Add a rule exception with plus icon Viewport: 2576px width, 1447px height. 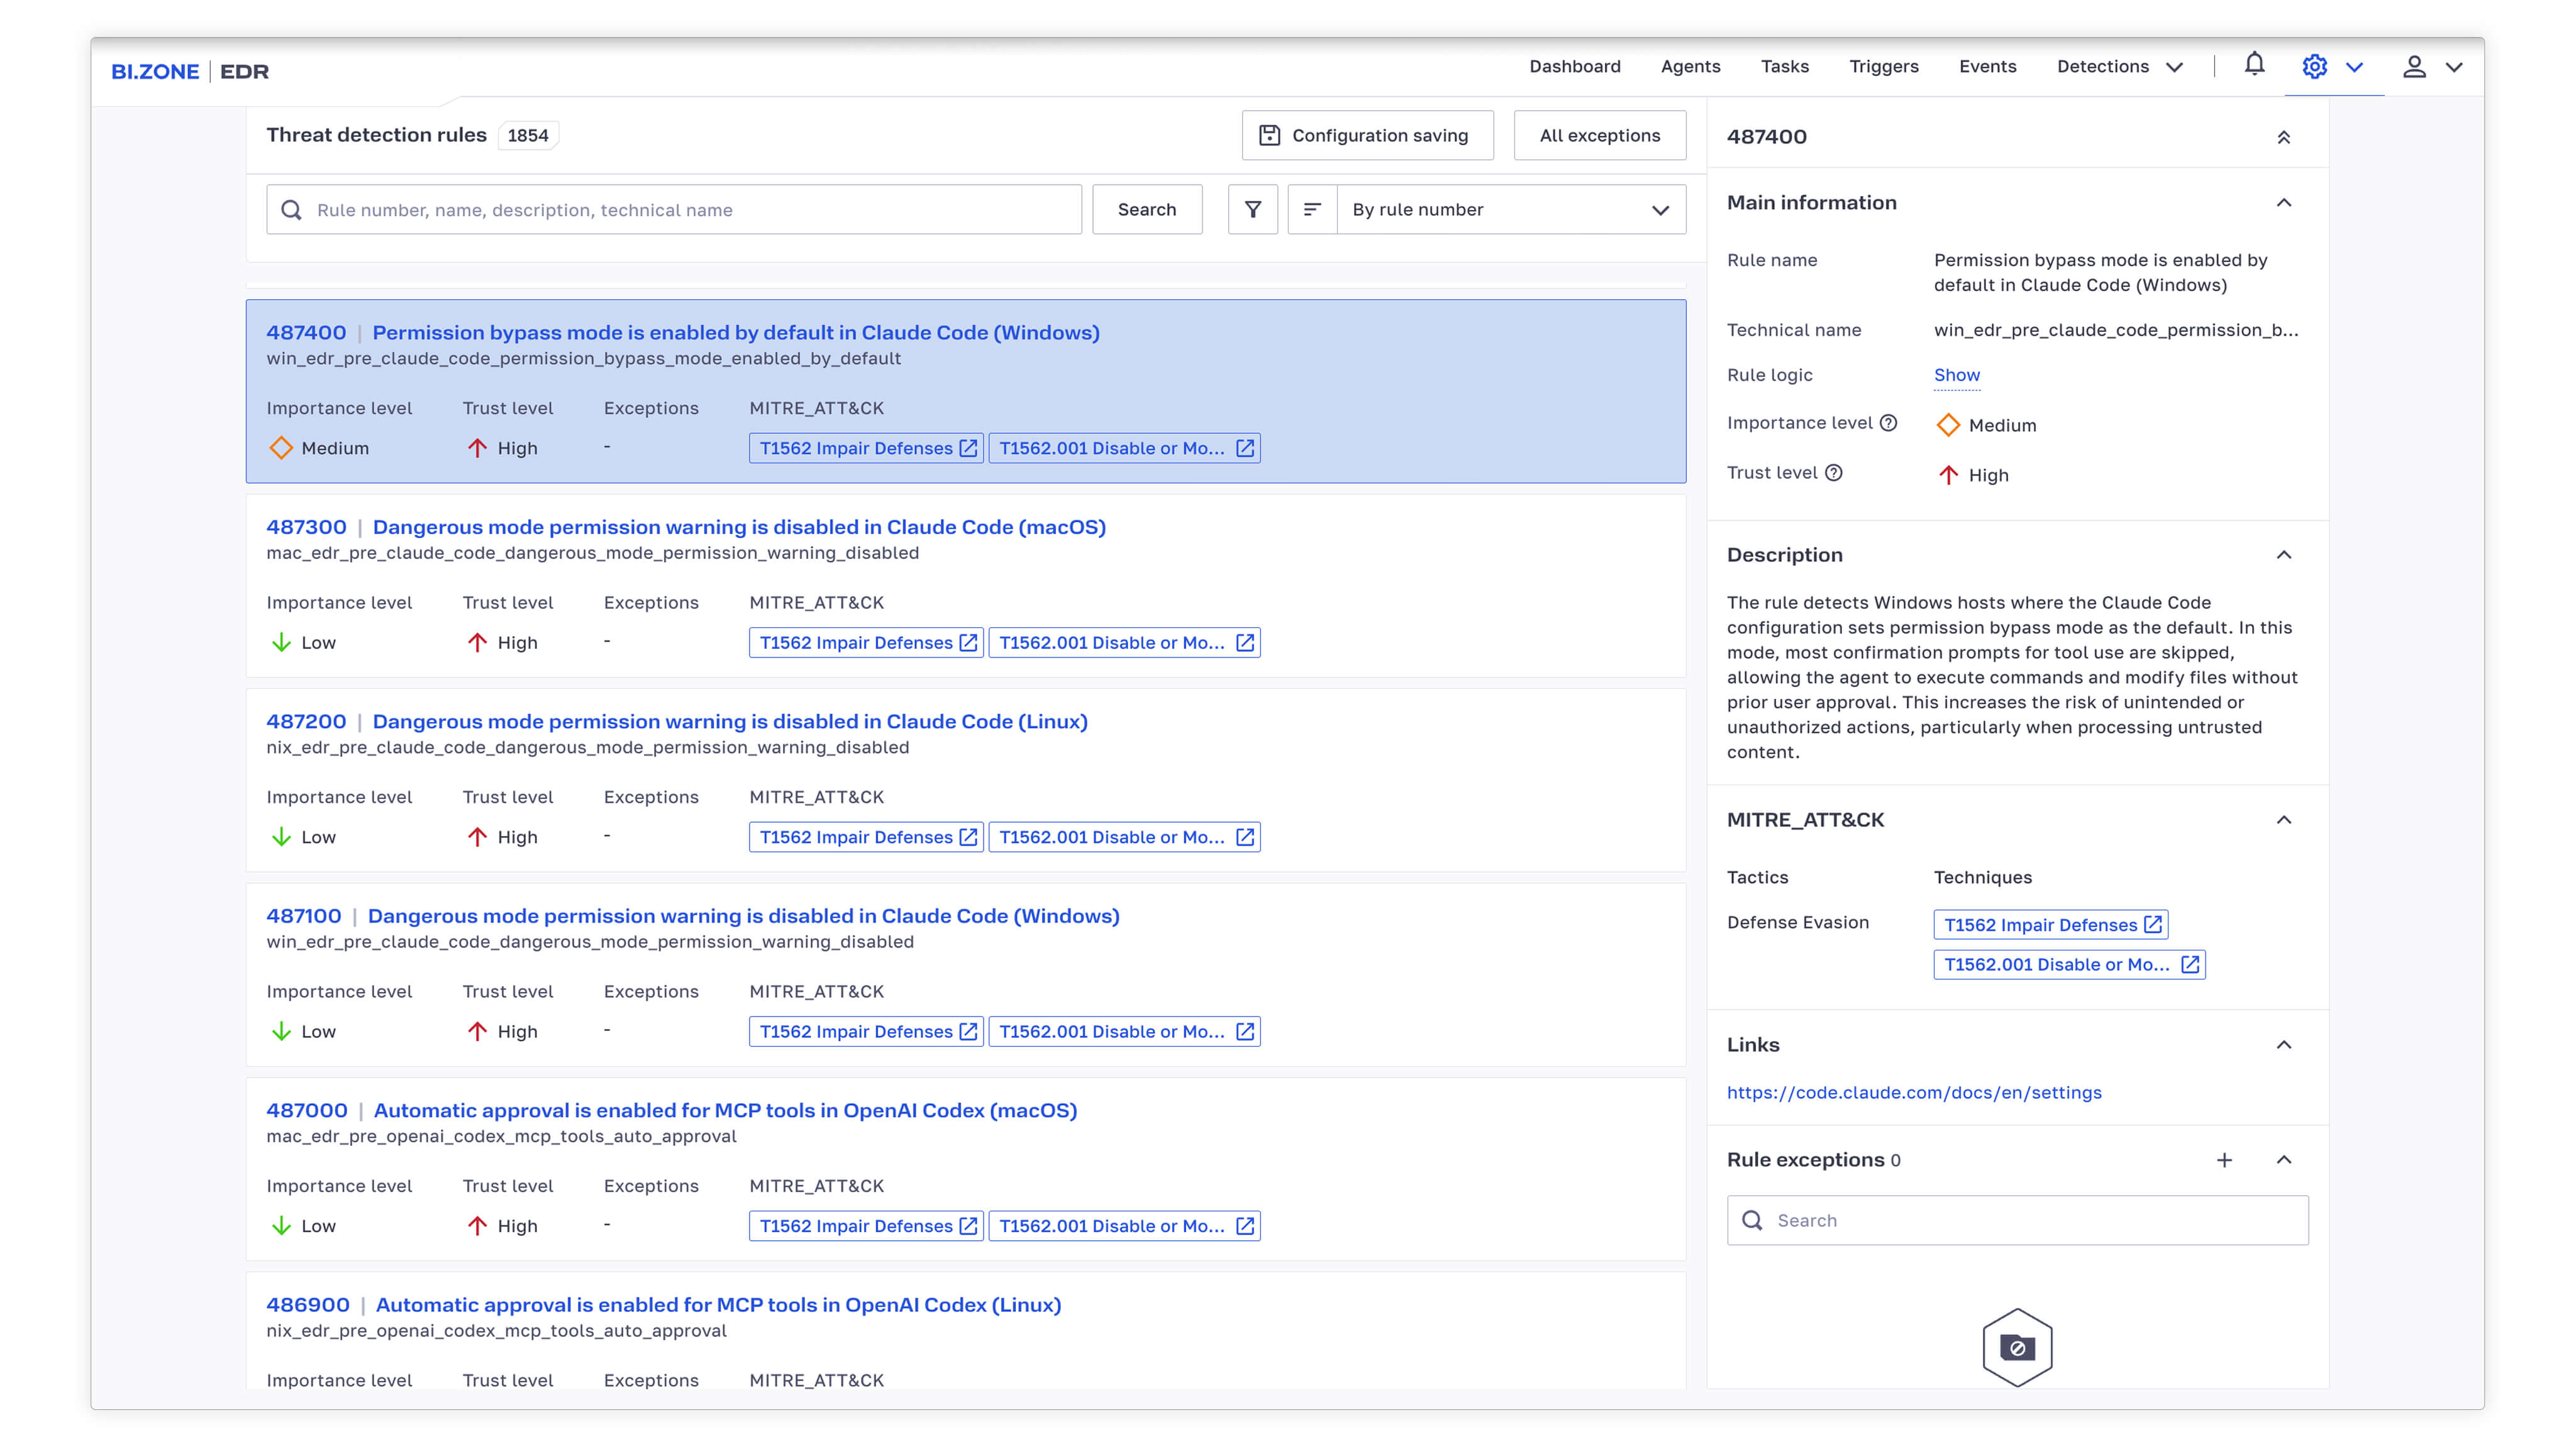tap(2224, 1159)
